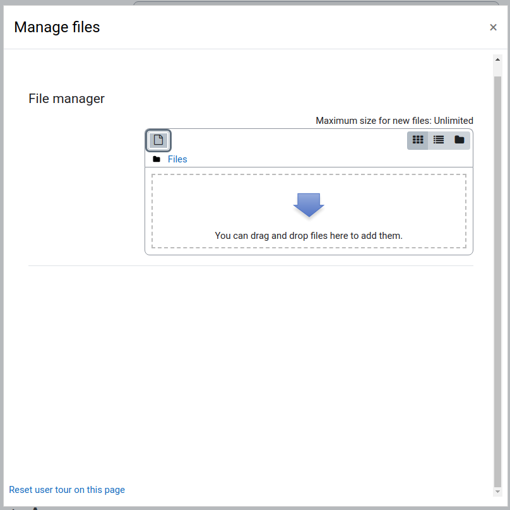Open the Files breadcrumb link
This screenshot has width=510, height=510.
177,159
